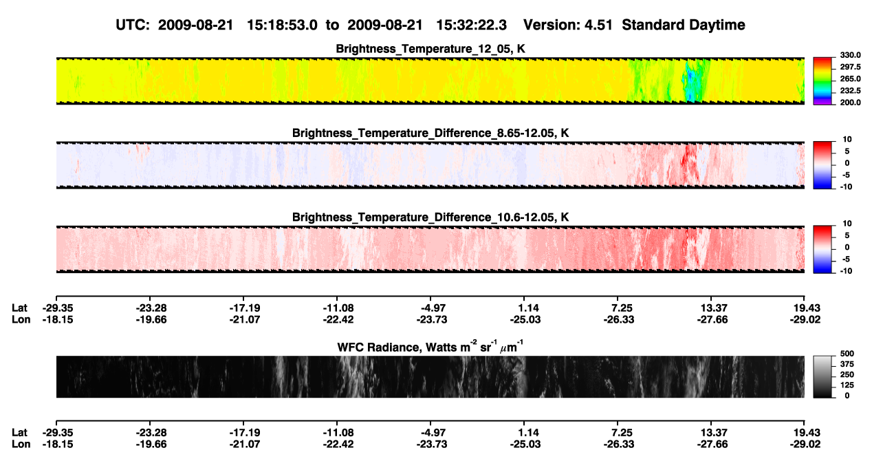Click the 10.6-12.05 difference color scale bar
The height and width of the screenshot is (459, 894).
click(822, 248)
